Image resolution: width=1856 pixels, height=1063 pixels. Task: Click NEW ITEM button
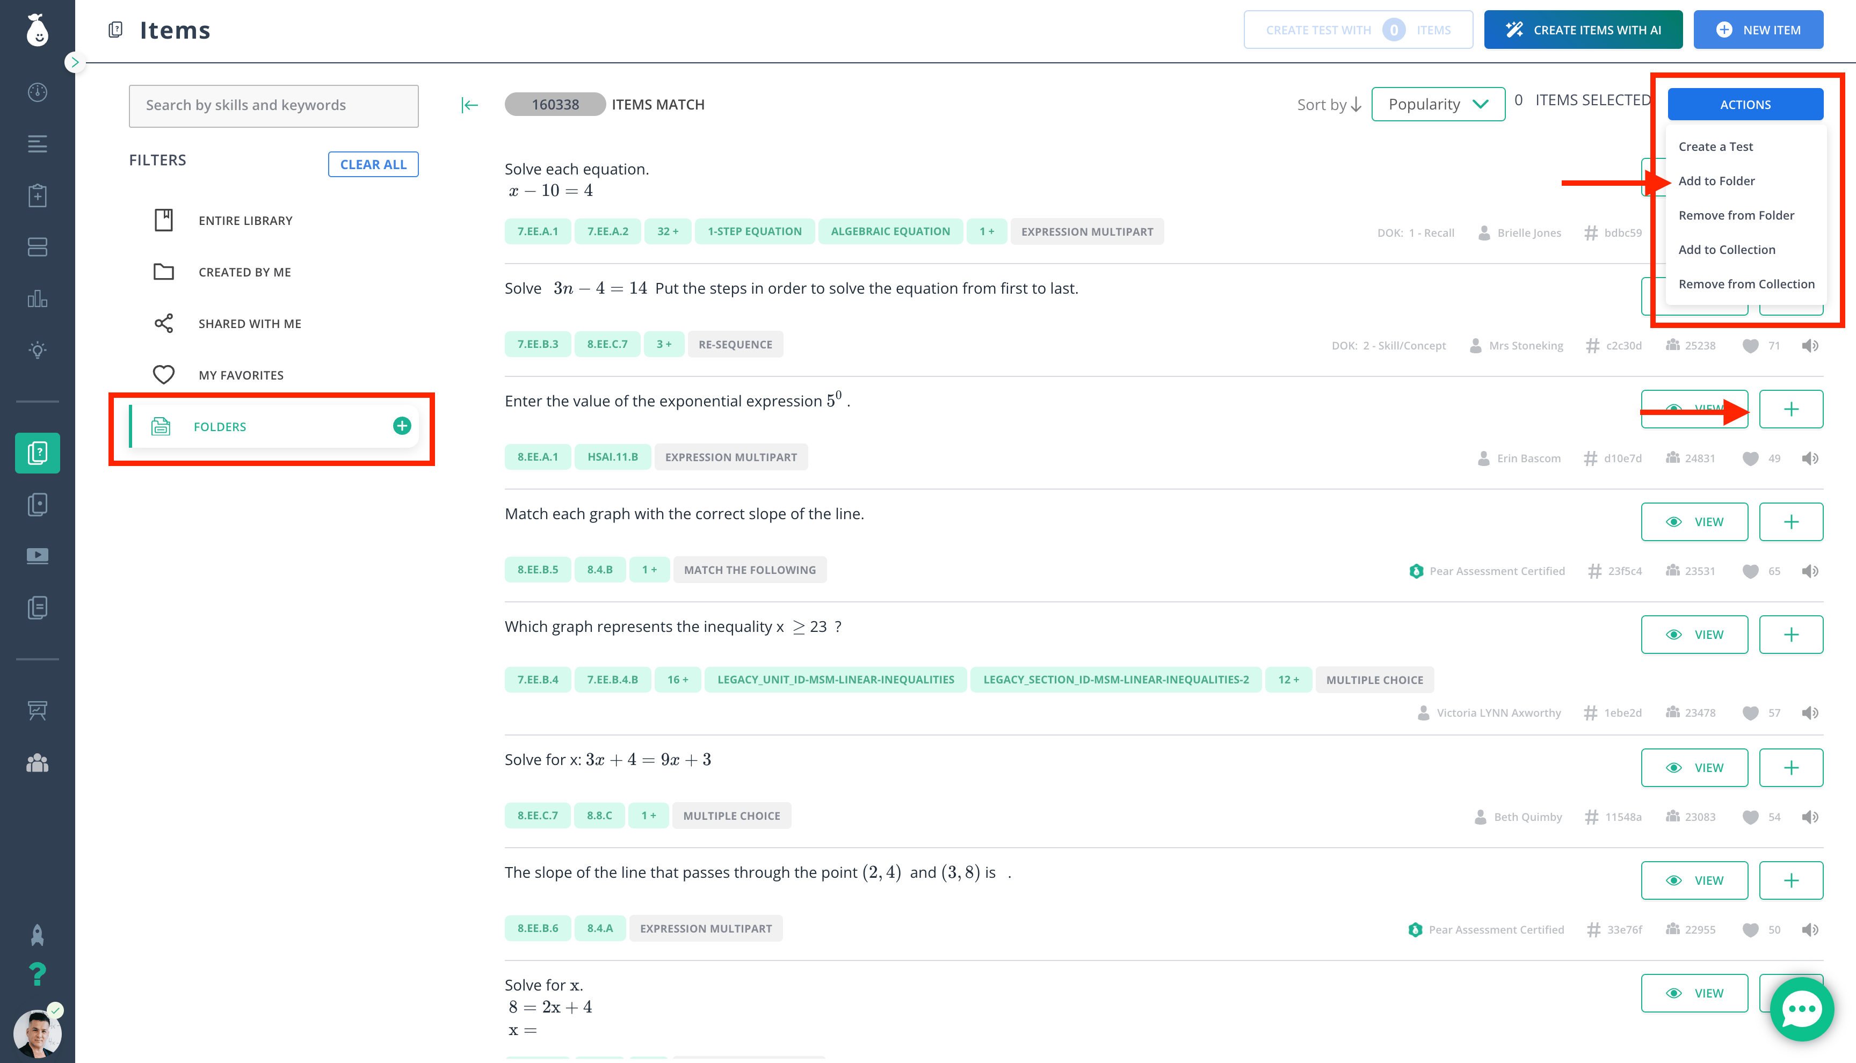point(1758,30)
